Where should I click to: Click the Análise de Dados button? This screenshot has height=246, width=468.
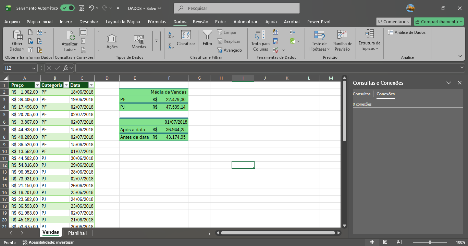pyautogui.click(x=407, y=32)
